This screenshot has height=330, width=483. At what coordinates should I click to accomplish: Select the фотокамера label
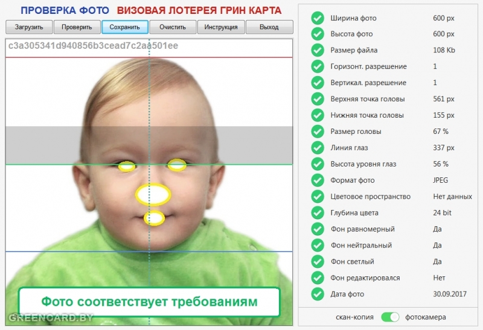426,317
